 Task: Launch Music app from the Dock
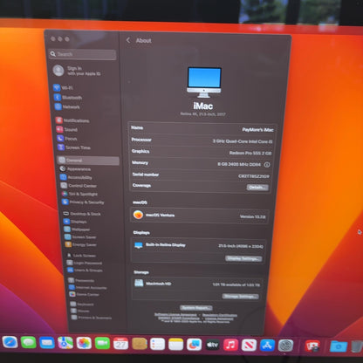pyautogui.click(x=230, y=345)
